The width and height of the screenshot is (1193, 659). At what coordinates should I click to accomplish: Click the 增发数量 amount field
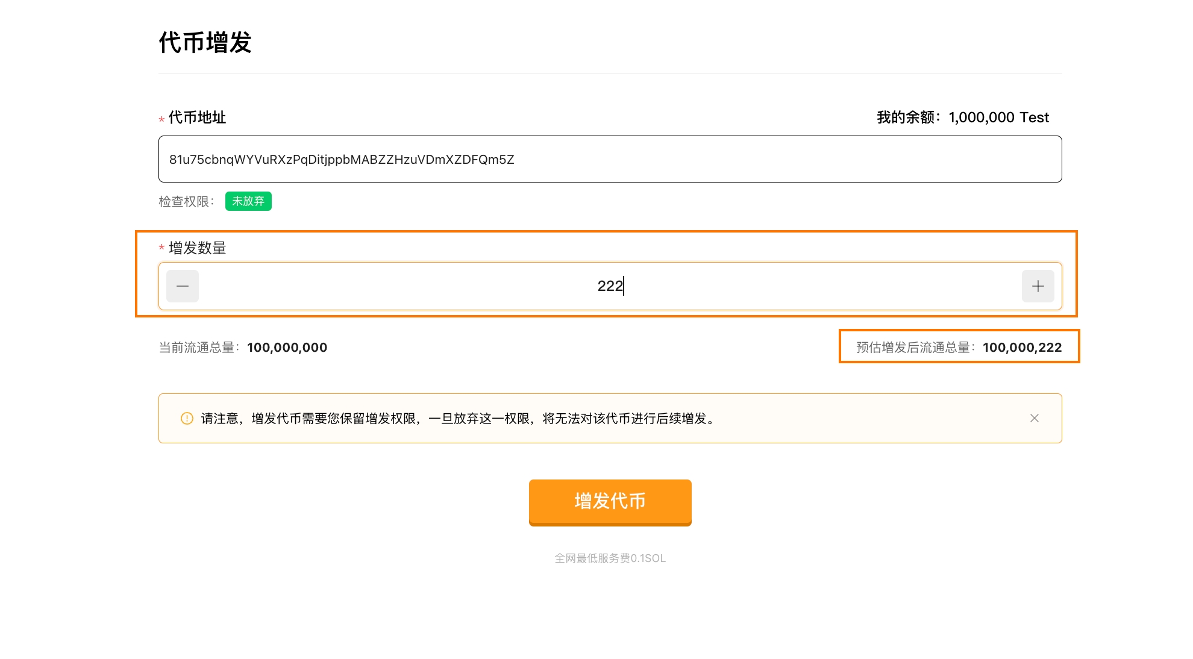[x=610, y=286]
